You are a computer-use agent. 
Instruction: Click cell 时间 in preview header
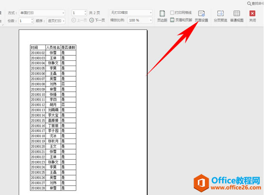point(38,47)
